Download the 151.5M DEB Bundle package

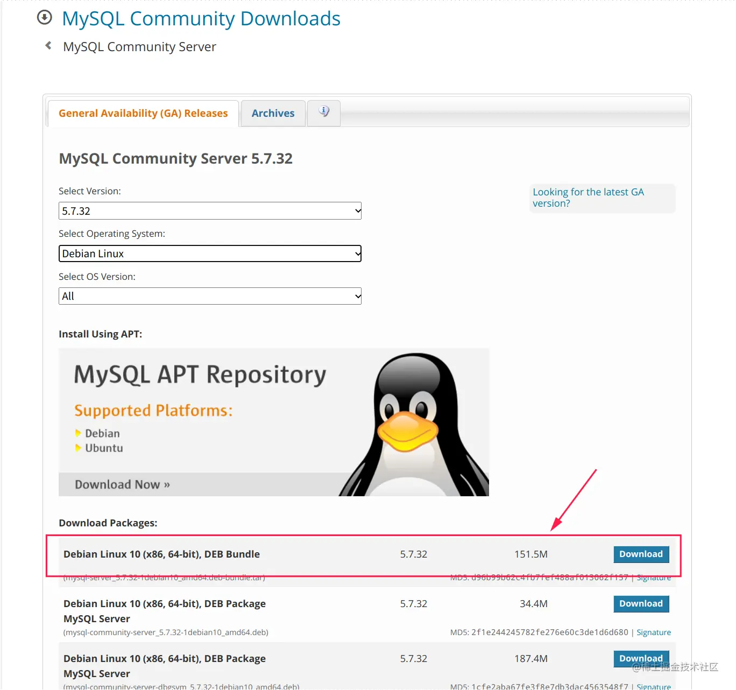(641, 554)
